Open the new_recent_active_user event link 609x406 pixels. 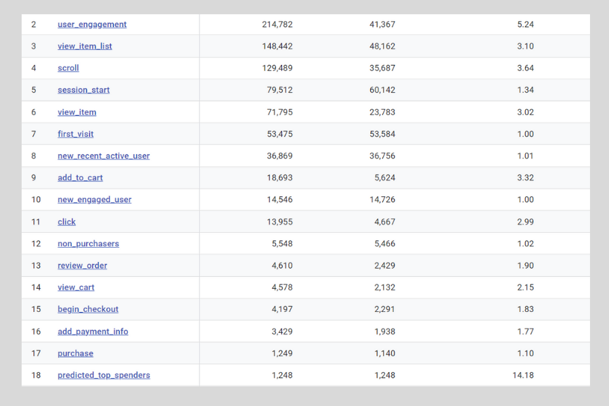[104, 156]
